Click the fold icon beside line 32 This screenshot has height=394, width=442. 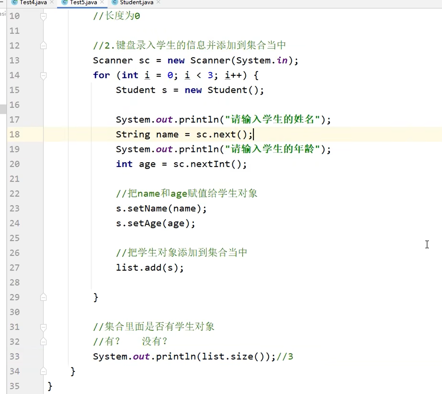point(43,341)
